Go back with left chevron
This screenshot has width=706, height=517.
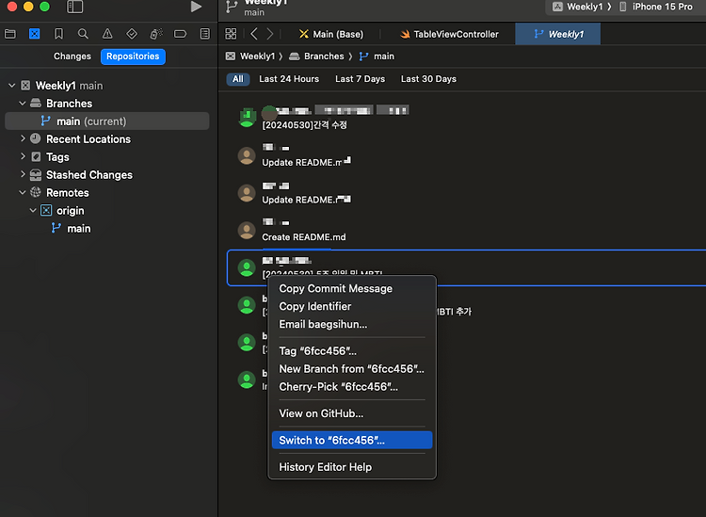tap(254, 34)
